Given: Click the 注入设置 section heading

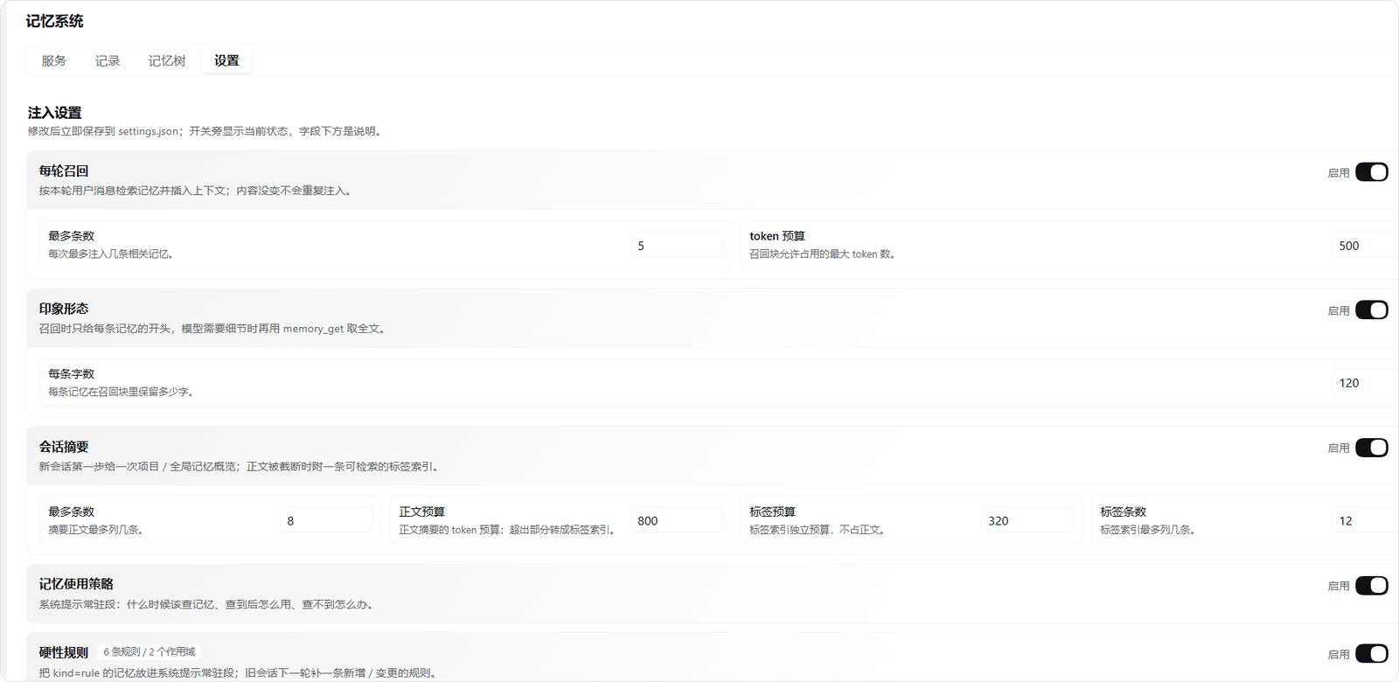Looking at the screenshot, I should [x=54, y=113].
